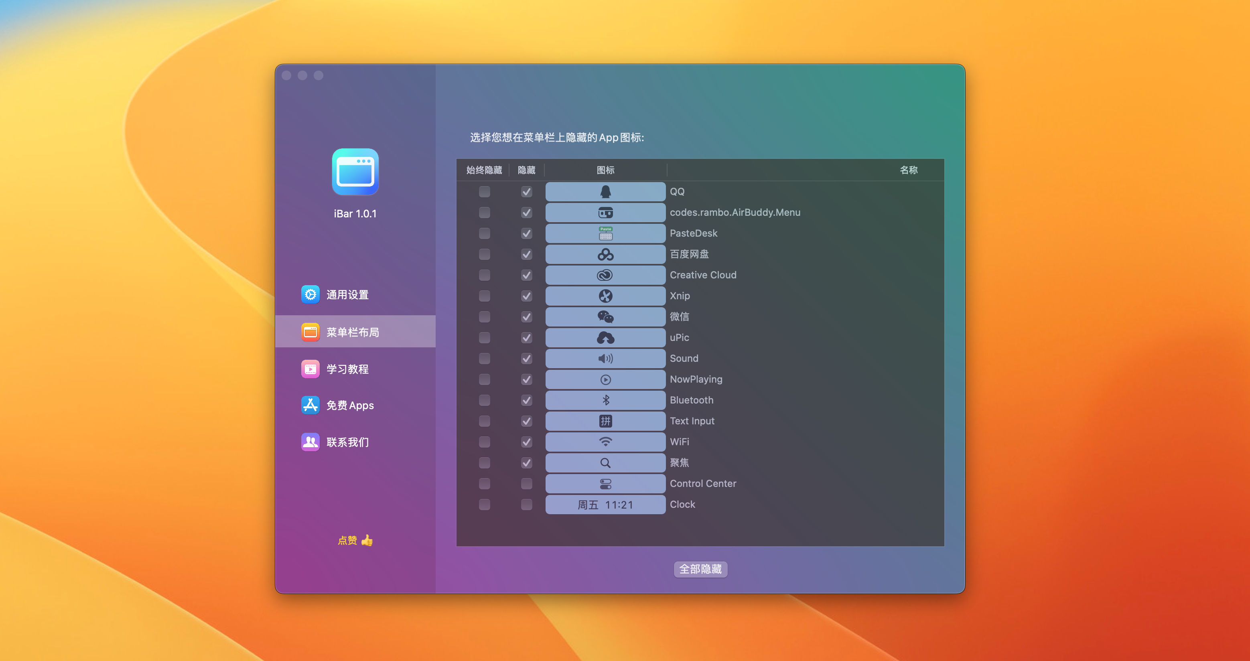Click the uPic cloud icon
Screen dimensions: 1250x661
(x=605, y=338)
